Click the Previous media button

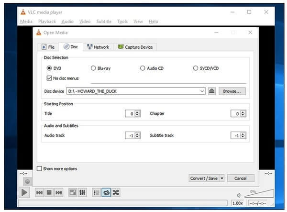point(39,192)
